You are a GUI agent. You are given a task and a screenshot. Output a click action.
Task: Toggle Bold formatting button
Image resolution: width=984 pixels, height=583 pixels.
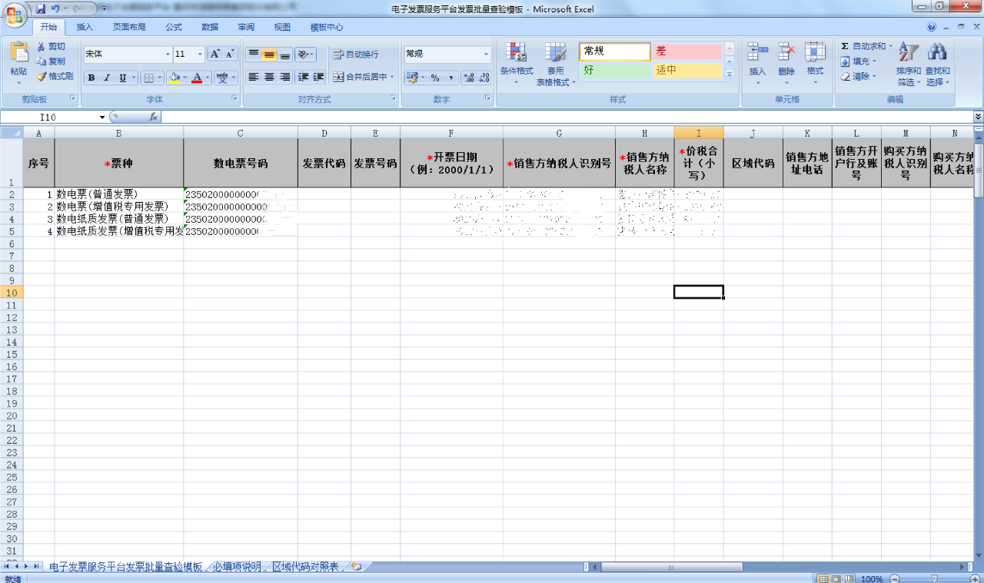click(x=91, y=78)
